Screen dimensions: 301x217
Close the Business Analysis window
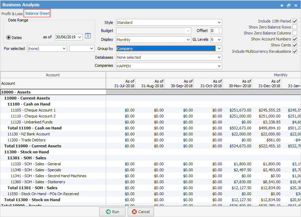(295, 5)
